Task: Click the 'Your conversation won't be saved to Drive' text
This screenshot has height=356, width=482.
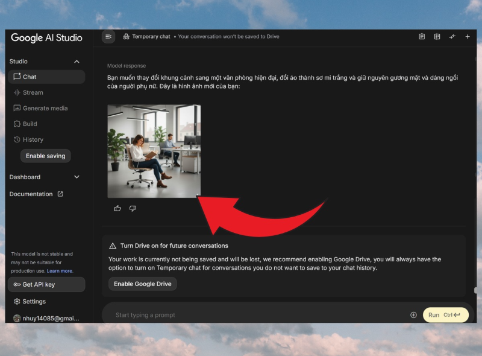Action: click(x=229, y=37)
